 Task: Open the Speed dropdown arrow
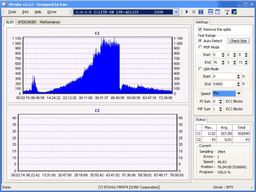coord(239,93)
